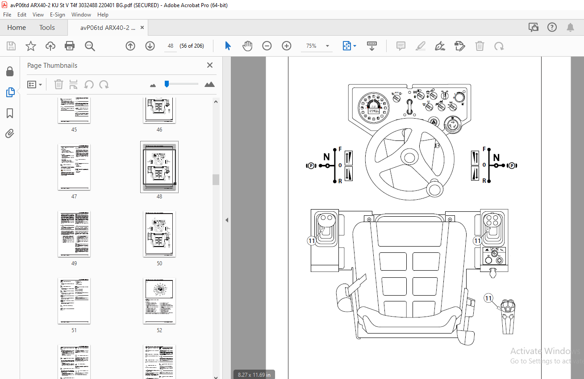Select the page 49 thumbnail
The image size is (584, 379).
74,234
